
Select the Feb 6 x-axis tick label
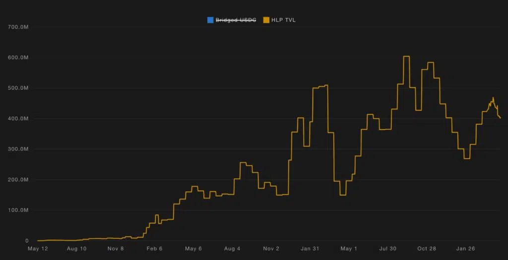coord(154,249)
